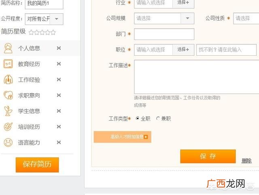Viewport: 259px width, 195px height.
Task: Click the 个人信息 person icon
Action: (8, 48)
